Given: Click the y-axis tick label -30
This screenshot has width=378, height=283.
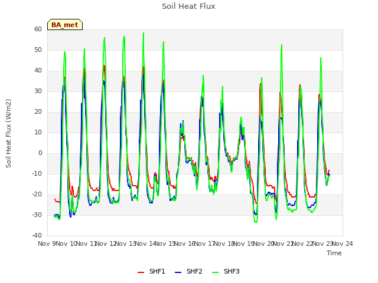Looking at the screenshot, I should pyautogui.click(x=37, y=215).
